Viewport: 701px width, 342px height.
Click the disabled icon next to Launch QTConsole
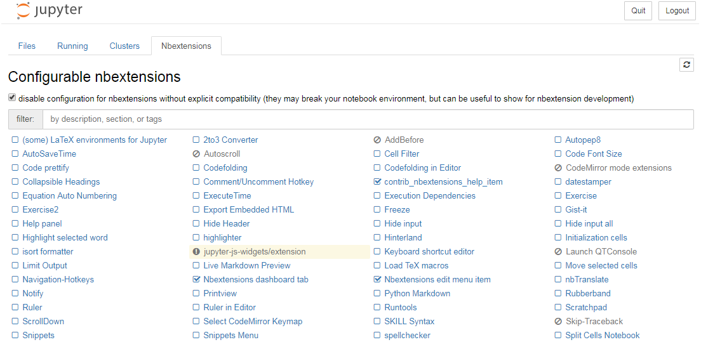558,252
